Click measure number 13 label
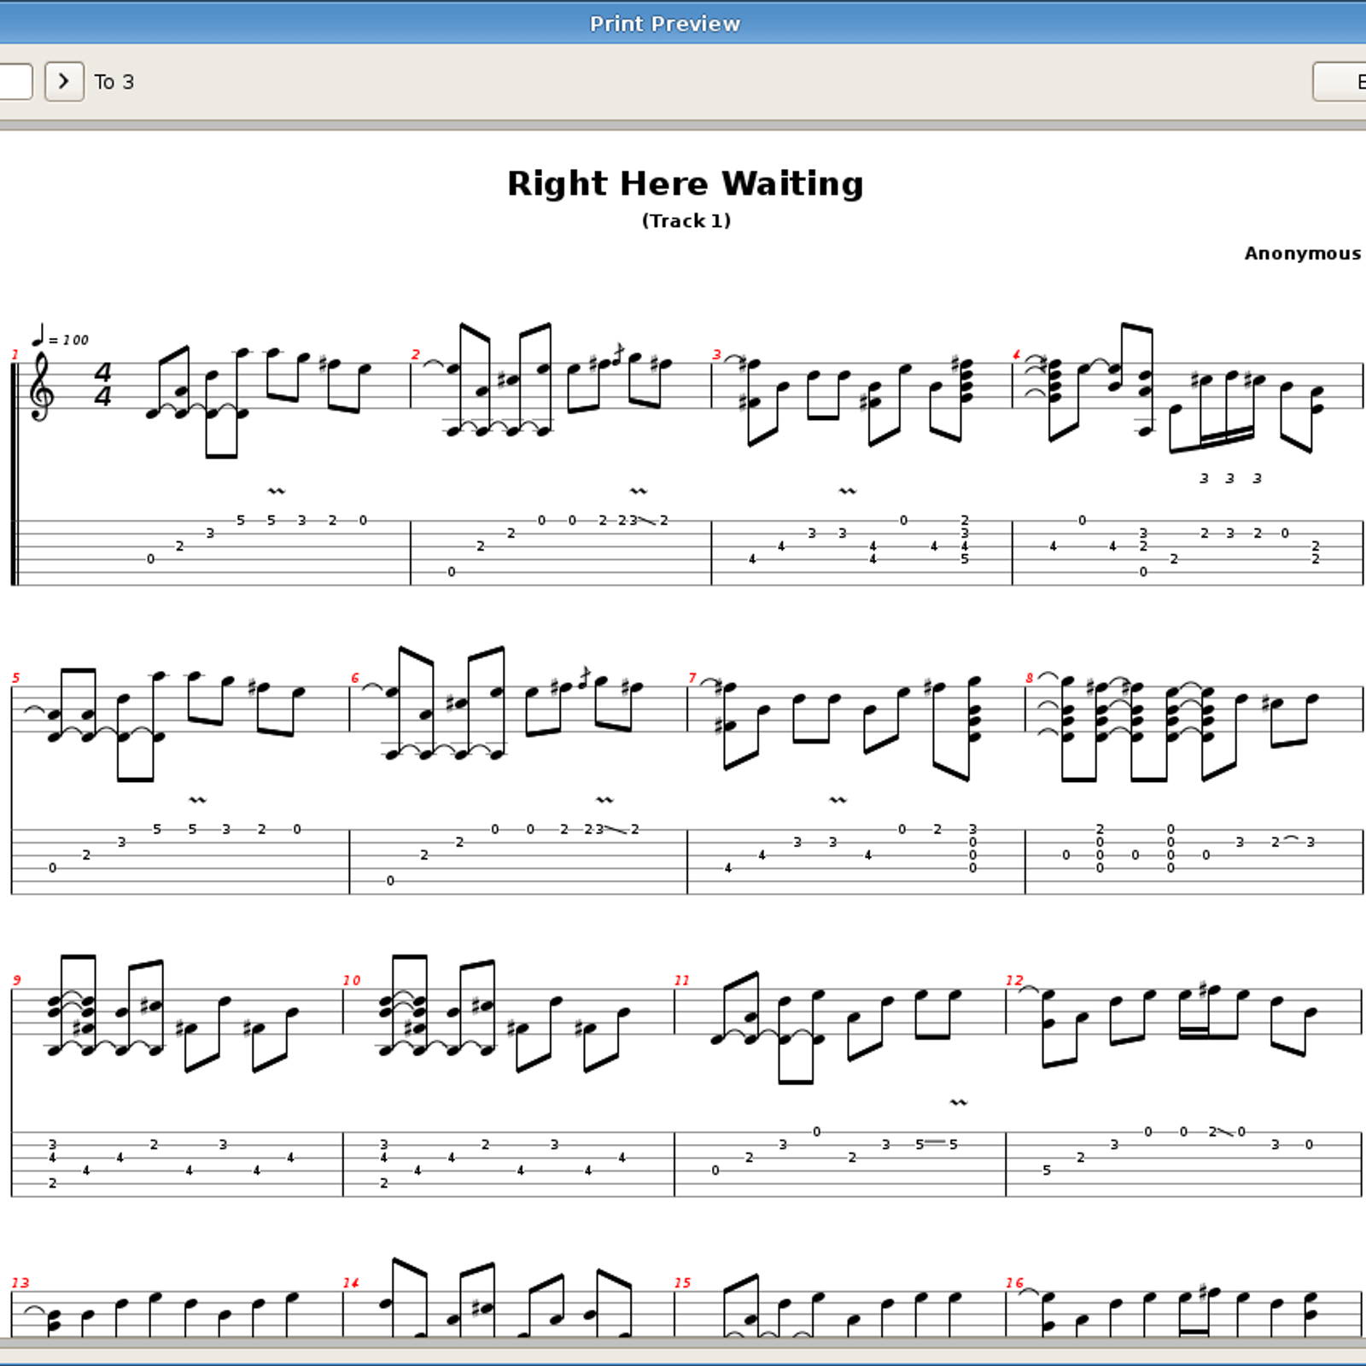The image size is (1366, 1366). click(20, 1282)
